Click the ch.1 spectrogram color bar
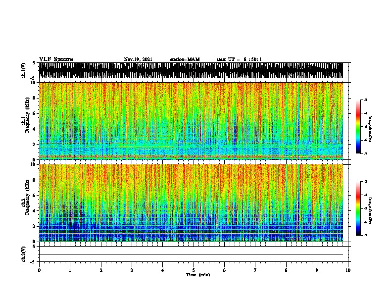 [x=358, y=127]
